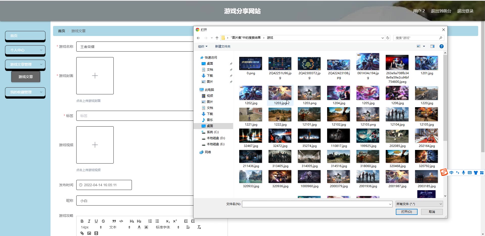Open the 所有文件 file type dropdown
The height and width of the screenshot is (236, 485).
pyautogui.click(x=419, y=204)
